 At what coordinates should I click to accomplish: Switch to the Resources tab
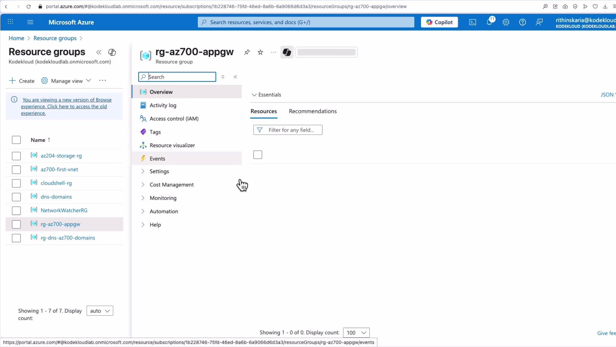coord(264,111)
